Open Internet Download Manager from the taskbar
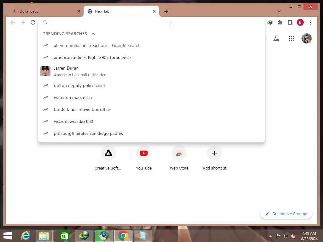The height and width of the screenshot is (242, 323). tap(84, 236)
